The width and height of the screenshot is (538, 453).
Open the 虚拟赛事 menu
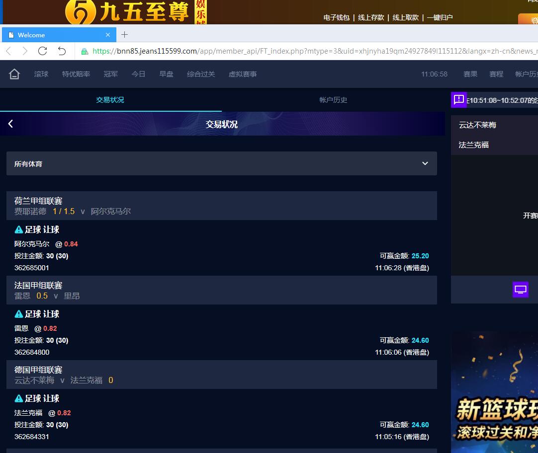(243, 74)
